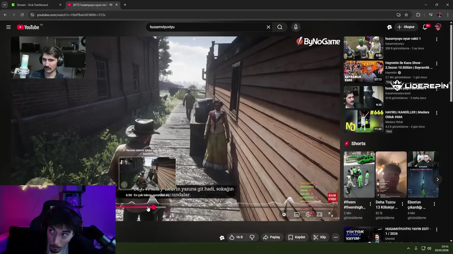
Task: Open options for husamyuyu oyun vakti 1
Action: [x=436, y=39]
